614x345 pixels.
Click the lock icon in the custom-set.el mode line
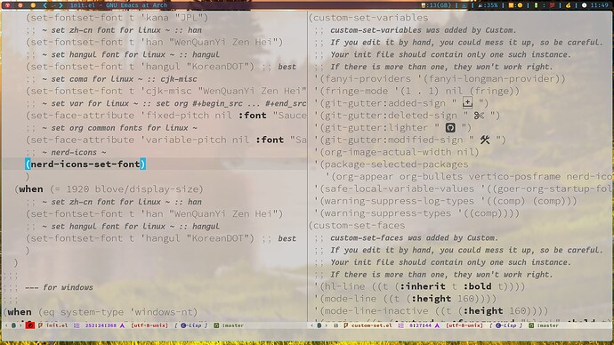335,325
